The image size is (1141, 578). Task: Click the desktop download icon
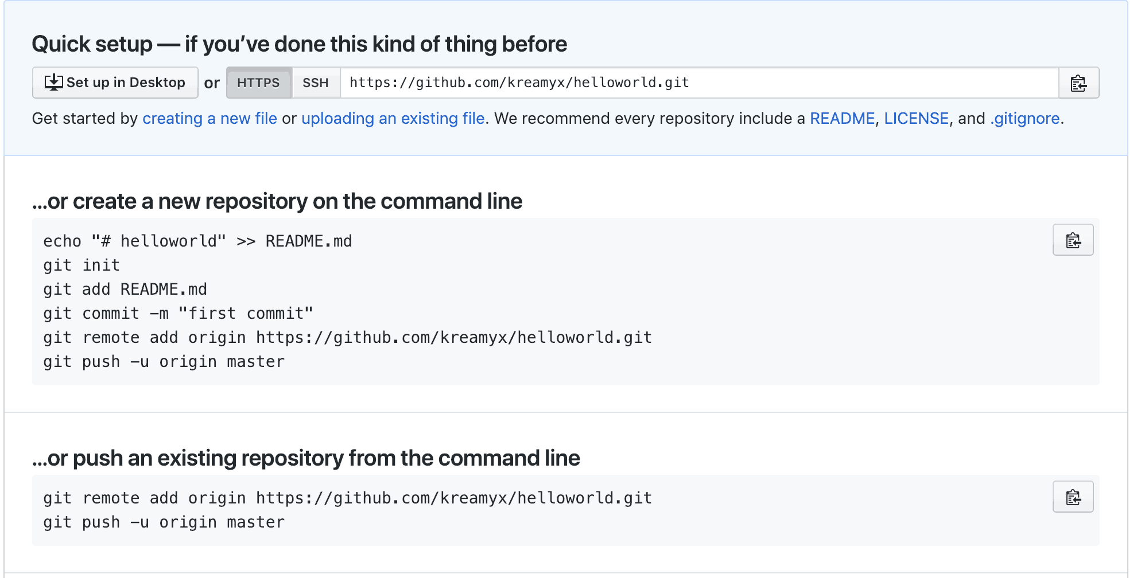[54, 83]
